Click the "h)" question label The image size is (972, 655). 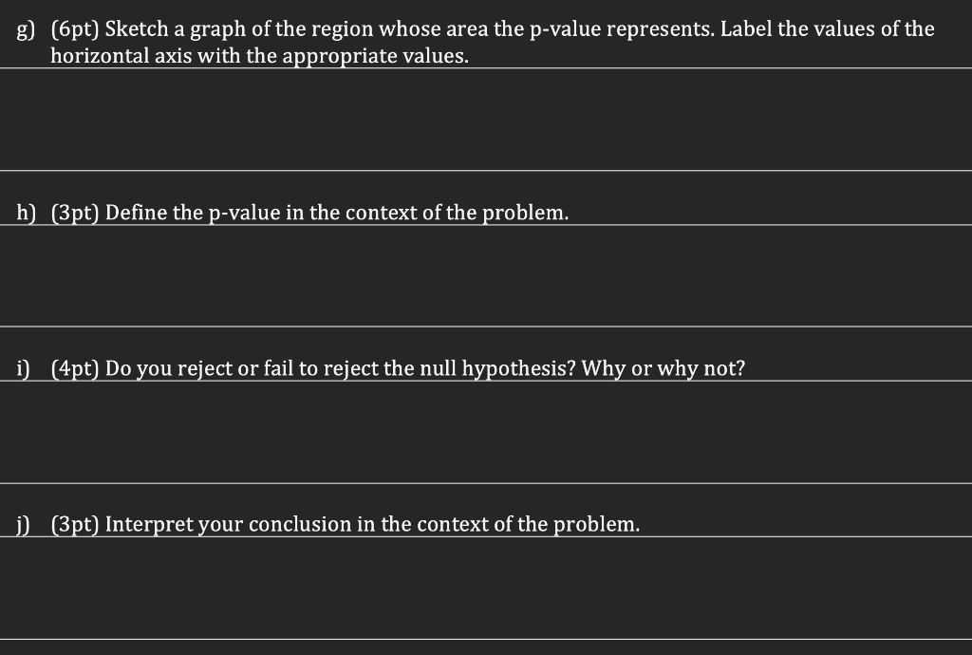click(x=26, y=213)
